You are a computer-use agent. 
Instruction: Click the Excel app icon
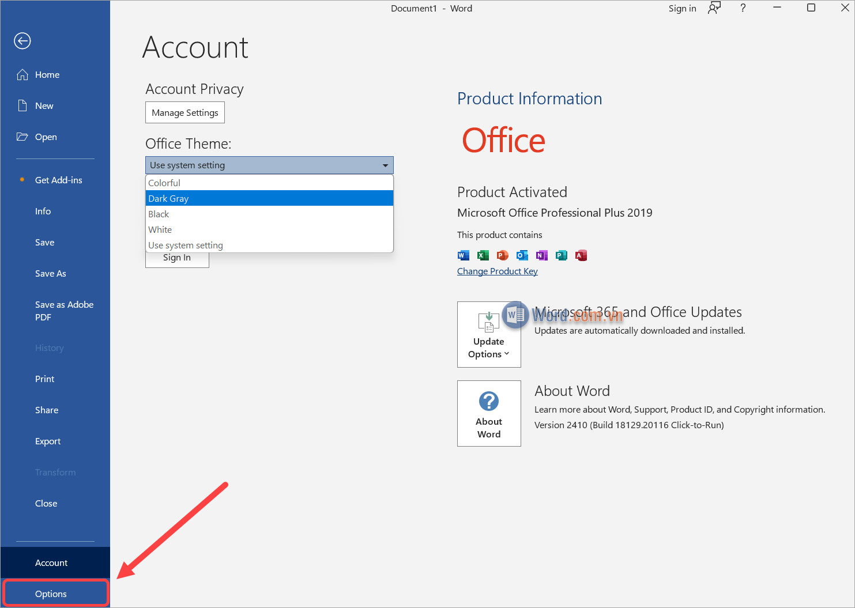click(x=483, y=255)
